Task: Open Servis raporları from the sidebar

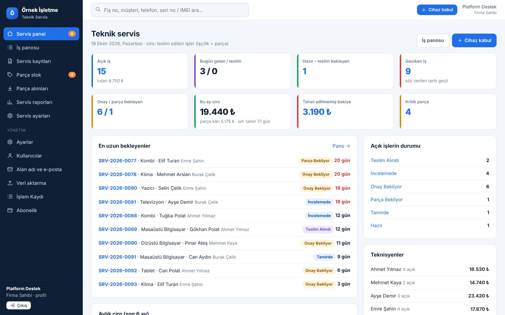Action: (41, 102)
